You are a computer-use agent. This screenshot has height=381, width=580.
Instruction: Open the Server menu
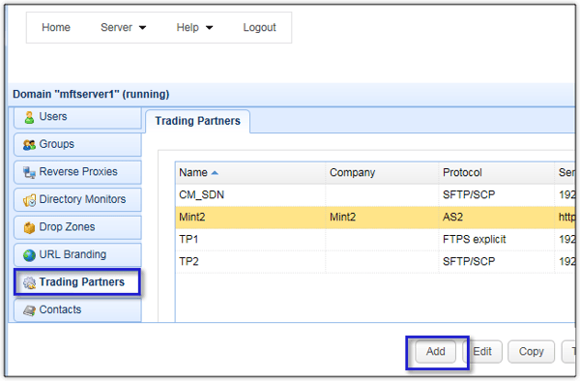click(123, 27)
